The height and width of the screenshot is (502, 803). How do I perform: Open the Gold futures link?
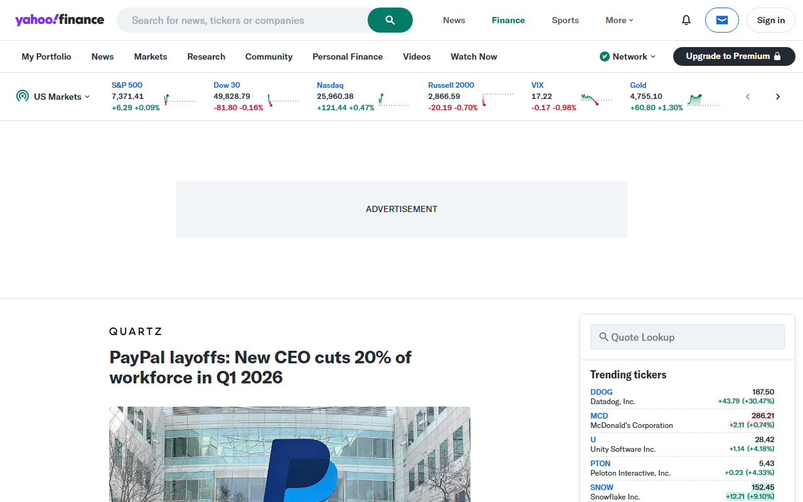click(638, 85)
